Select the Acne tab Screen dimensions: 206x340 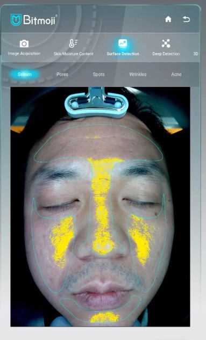point(176,74)
